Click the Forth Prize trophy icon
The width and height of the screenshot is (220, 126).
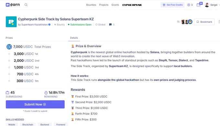pos(72,114)
